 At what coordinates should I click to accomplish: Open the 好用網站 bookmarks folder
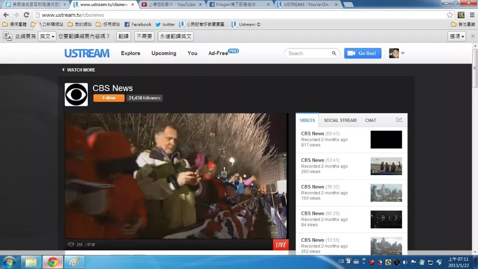click(x=108, y=24)
